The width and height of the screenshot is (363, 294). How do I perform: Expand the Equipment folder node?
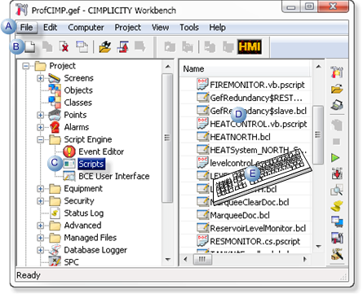[40, 189]
